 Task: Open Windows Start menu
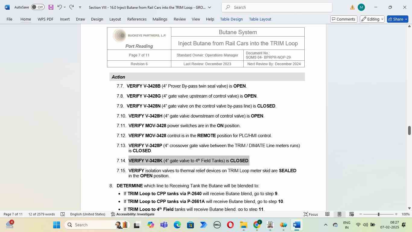56,225
